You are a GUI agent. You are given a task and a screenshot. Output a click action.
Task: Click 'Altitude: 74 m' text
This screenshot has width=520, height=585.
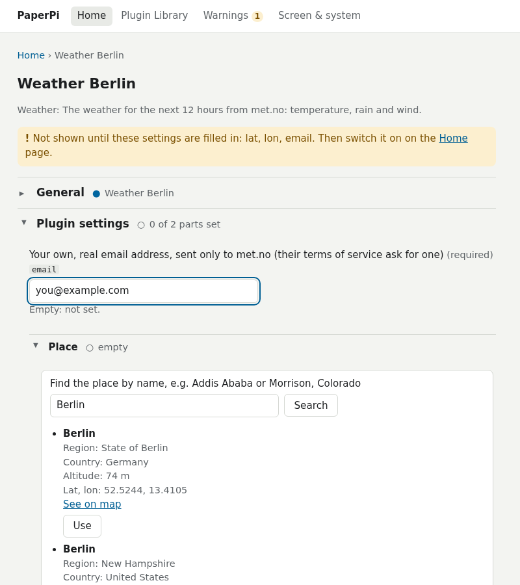point(96,476)
